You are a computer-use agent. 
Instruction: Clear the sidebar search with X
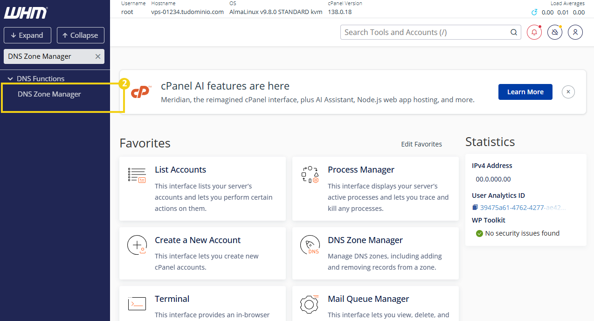tap(98, 56)
